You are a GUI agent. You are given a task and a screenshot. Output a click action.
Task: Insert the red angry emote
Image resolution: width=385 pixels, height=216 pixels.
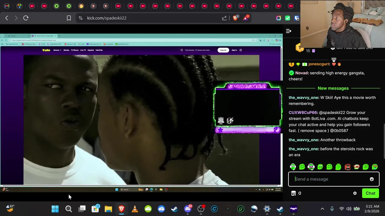click(x=347, y=167)
